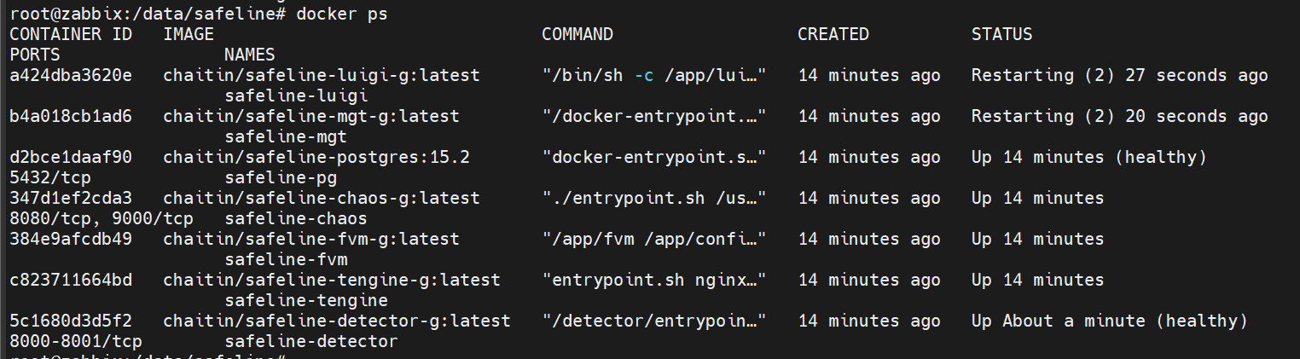
Task: Click the STATUS column header
Action: tap(1001, 34)
